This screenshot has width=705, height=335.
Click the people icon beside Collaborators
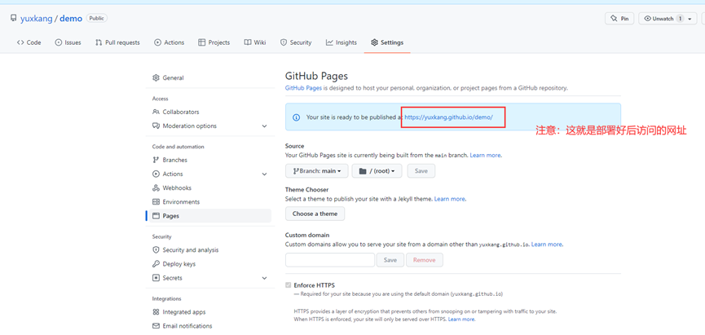(156, 112)
